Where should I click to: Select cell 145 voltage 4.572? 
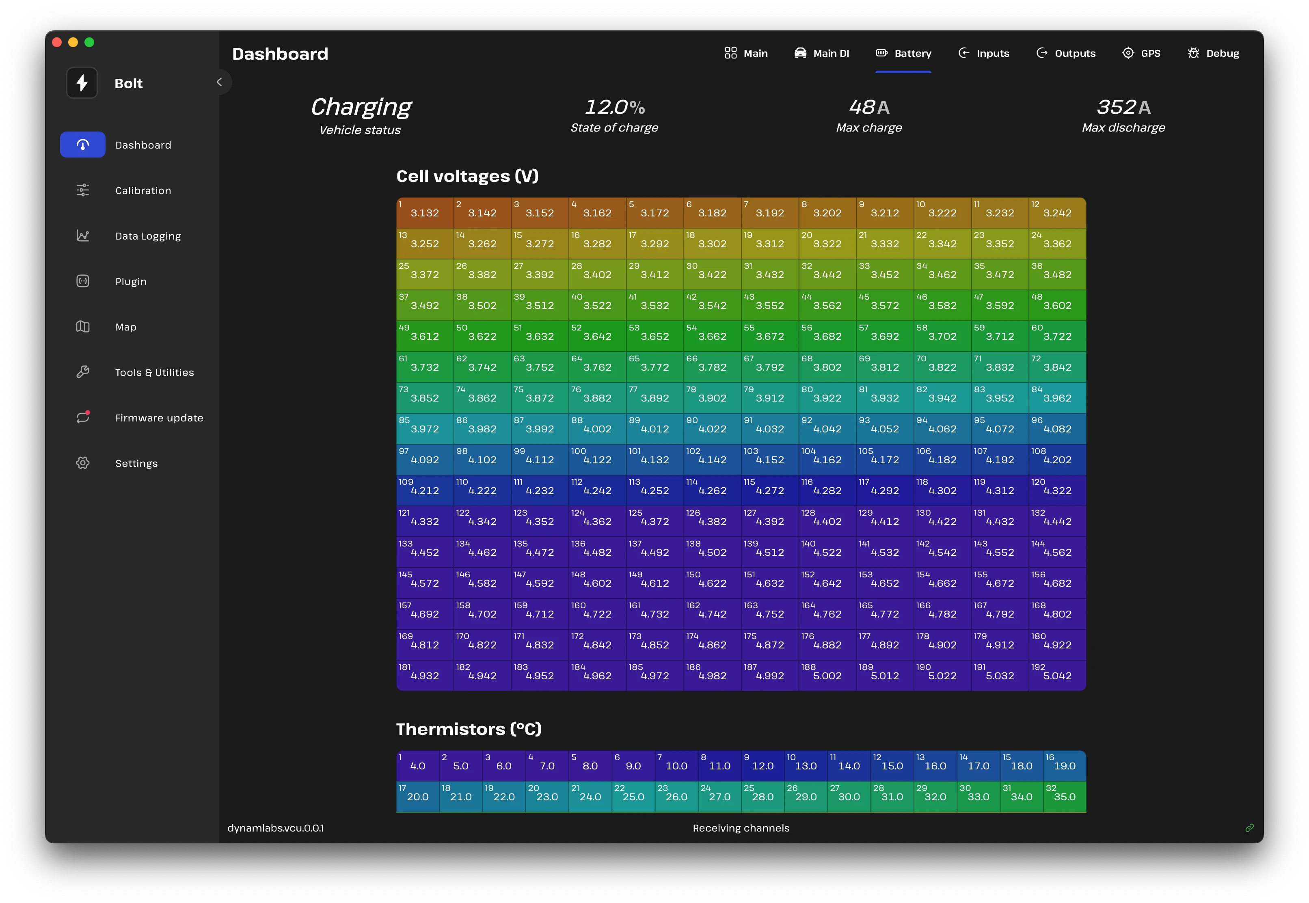coord(425,583)
